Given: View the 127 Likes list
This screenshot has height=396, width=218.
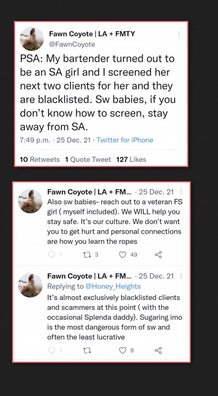Looking at the screenshot, I should point(131,160).
